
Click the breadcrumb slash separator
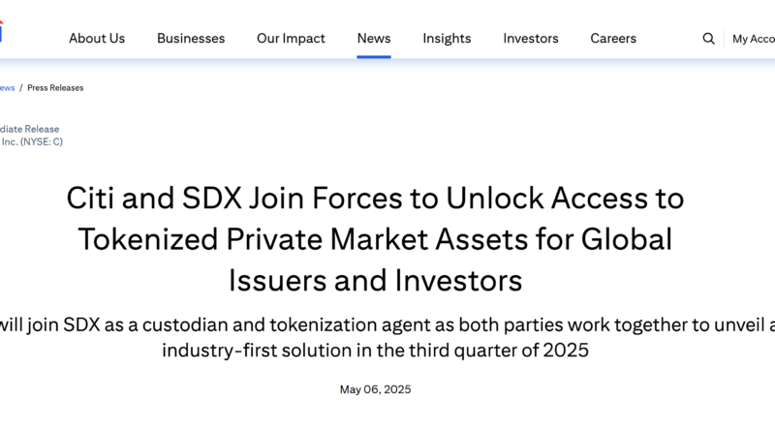coord(20,88)
